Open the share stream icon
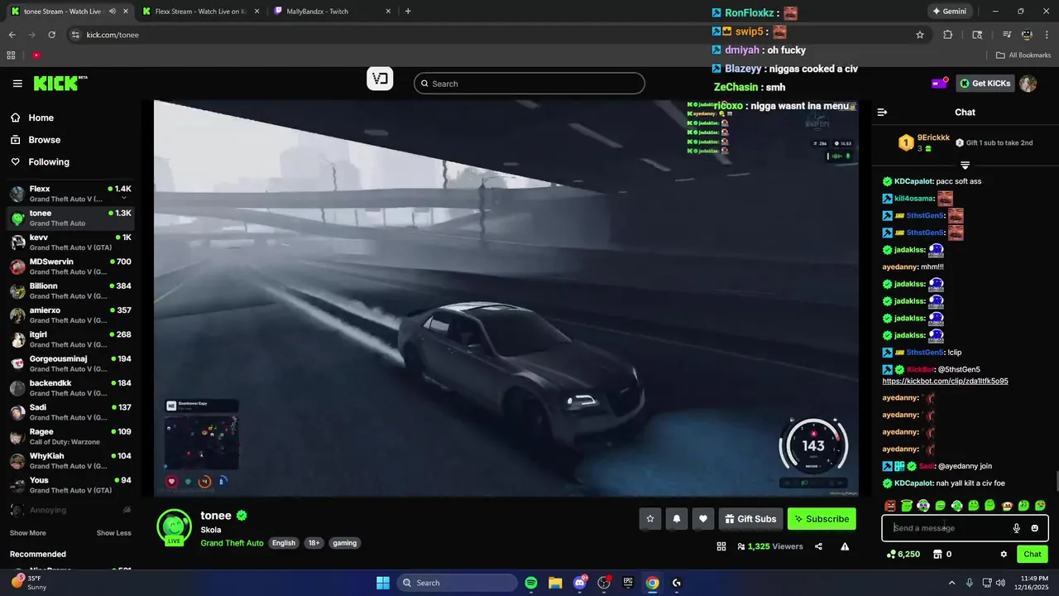The width and height of the screenshot is (1059, 596). (x=818, y=546)
